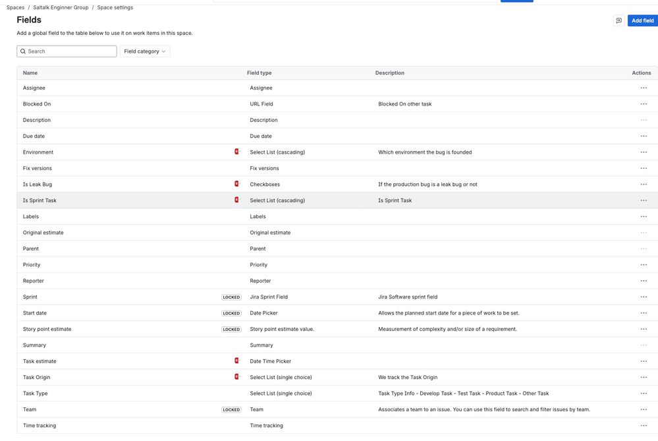Open actions menu for Is Sprint Task row

[x=644, y=200]
